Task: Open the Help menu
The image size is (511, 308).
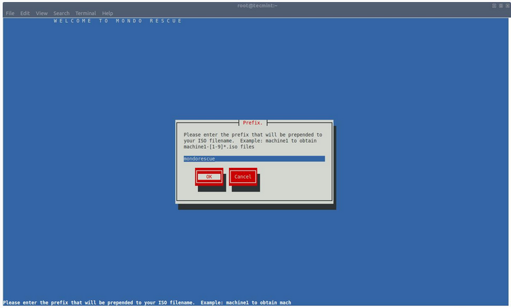Action: (x=108, y=14)
